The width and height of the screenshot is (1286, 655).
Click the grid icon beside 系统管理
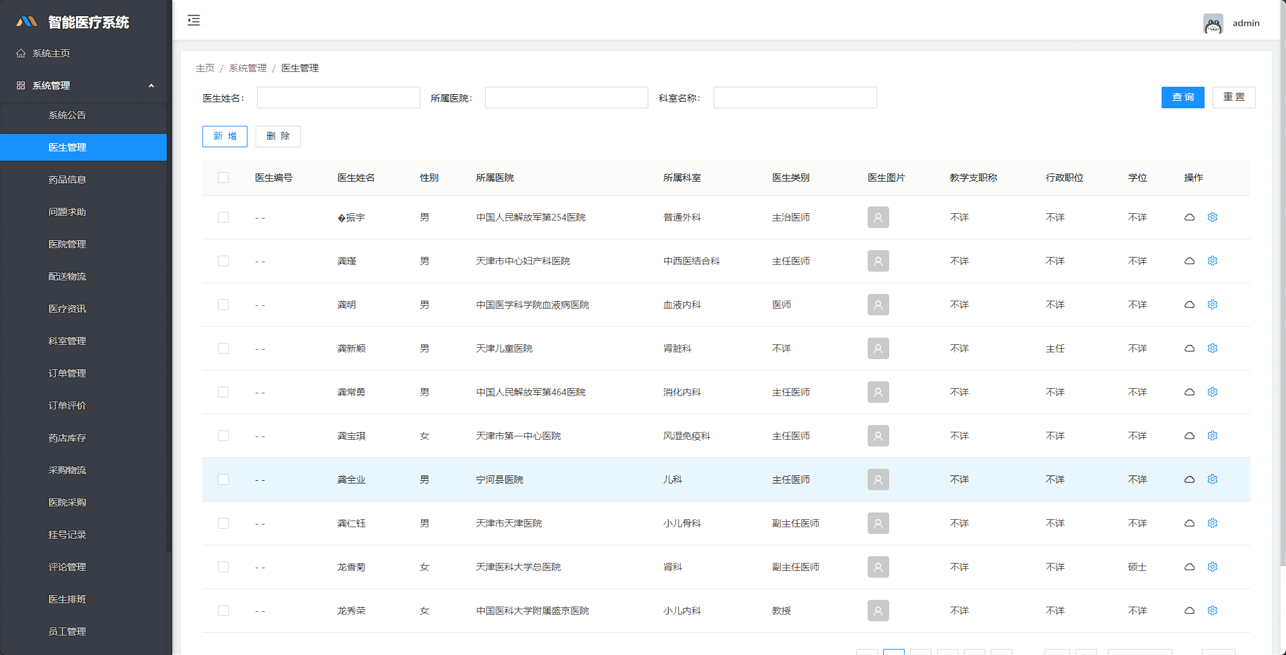[21, 85]
